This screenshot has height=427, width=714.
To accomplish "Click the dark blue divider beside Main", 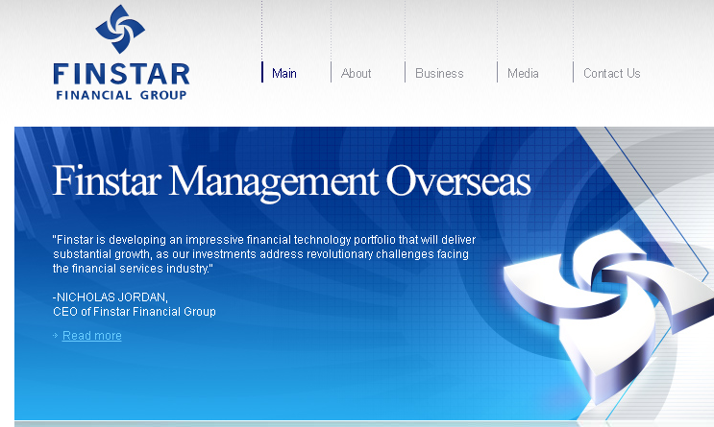I will click(x=262, y=72).
